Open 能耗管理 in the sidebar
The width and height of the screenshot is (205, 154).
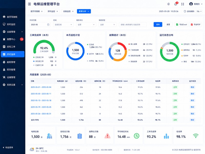[12, 62]
